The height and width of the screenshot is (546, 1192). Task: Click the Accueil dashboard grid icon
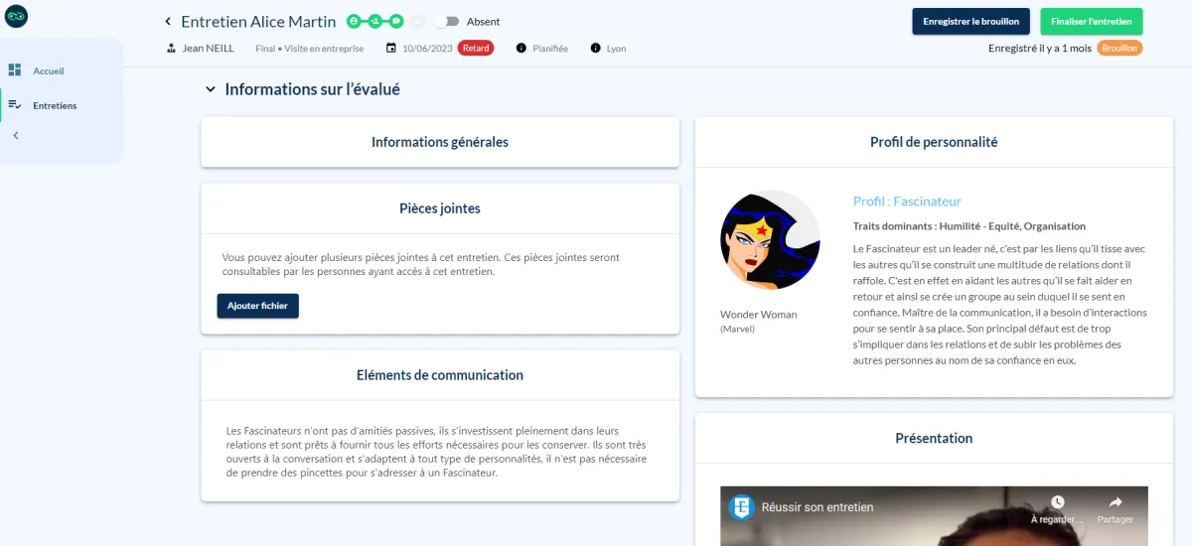point(15,70)
